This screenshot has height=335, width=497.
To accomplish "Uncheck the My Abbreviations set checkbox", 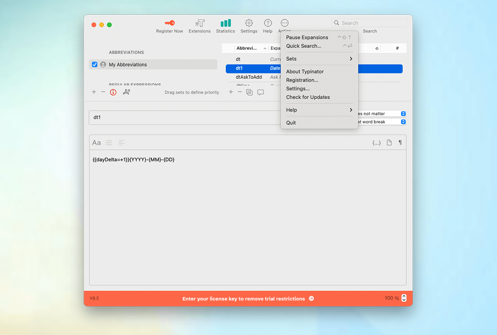I will coord(95,65).
